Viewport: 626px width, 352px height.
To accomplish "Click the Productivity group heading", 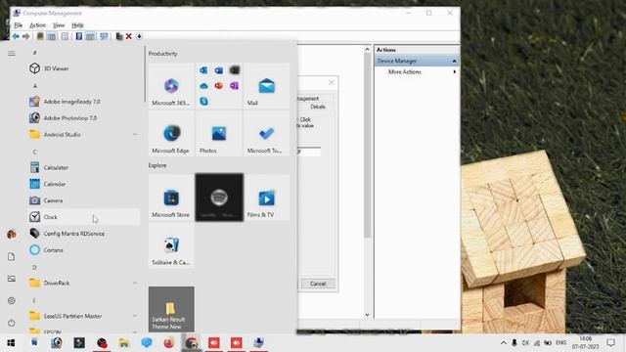I will (163, 54).
